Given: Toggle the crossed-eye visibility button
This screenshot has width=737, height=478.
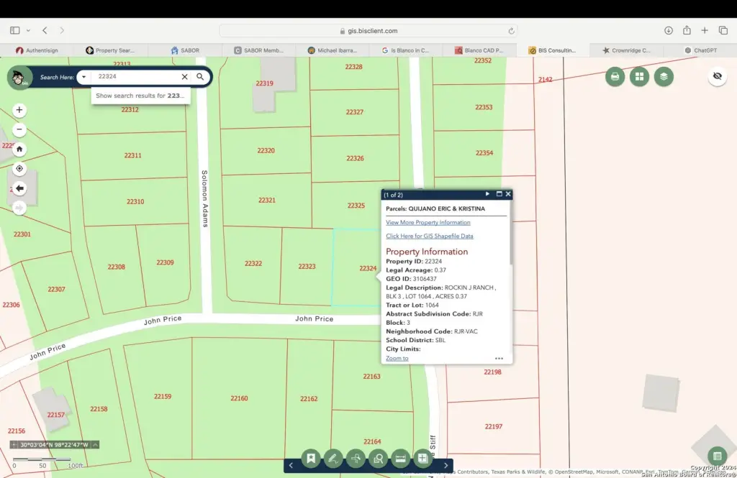Looking at the screenshot, I should pyautogui.click(x=717, y=76).
